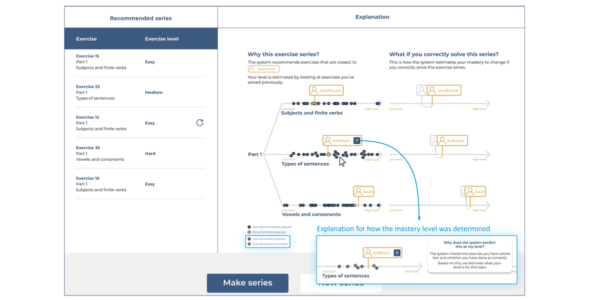
Task: Click the Make series button
Action: pyautogui.click(x=247, y=283)
